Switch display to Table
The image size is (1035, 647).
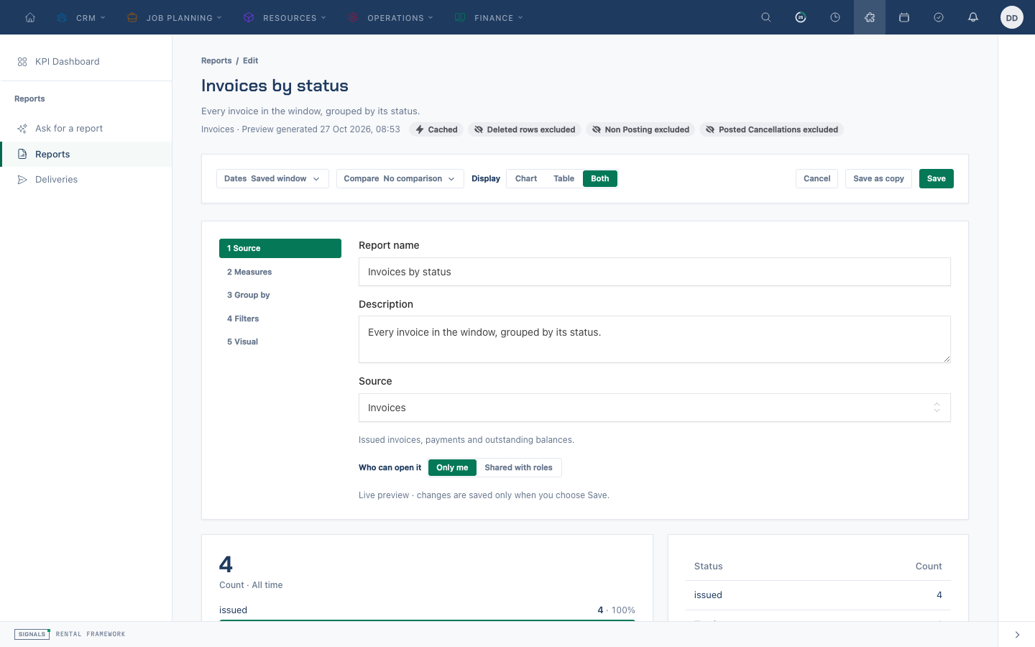[563, 178]
